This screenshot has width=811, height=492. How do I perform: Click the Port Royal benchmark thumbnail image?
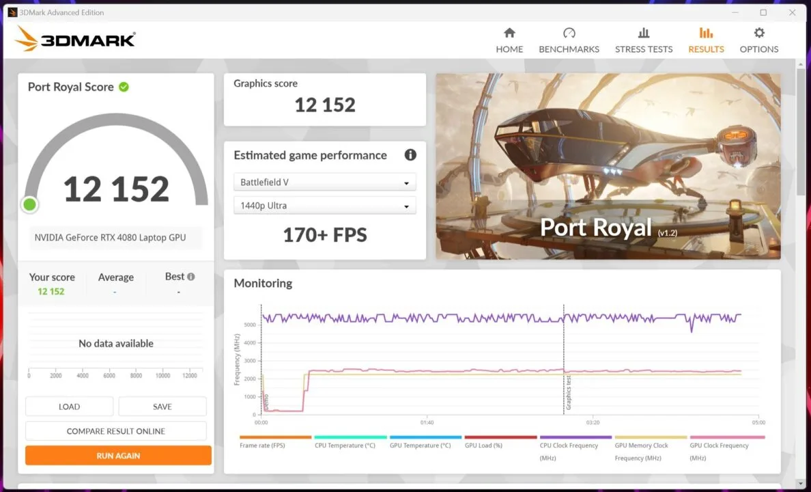coord(608,166)
